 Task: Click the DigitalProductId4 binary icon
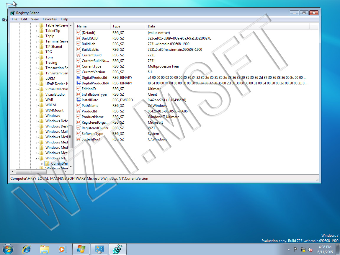(79, 83)
